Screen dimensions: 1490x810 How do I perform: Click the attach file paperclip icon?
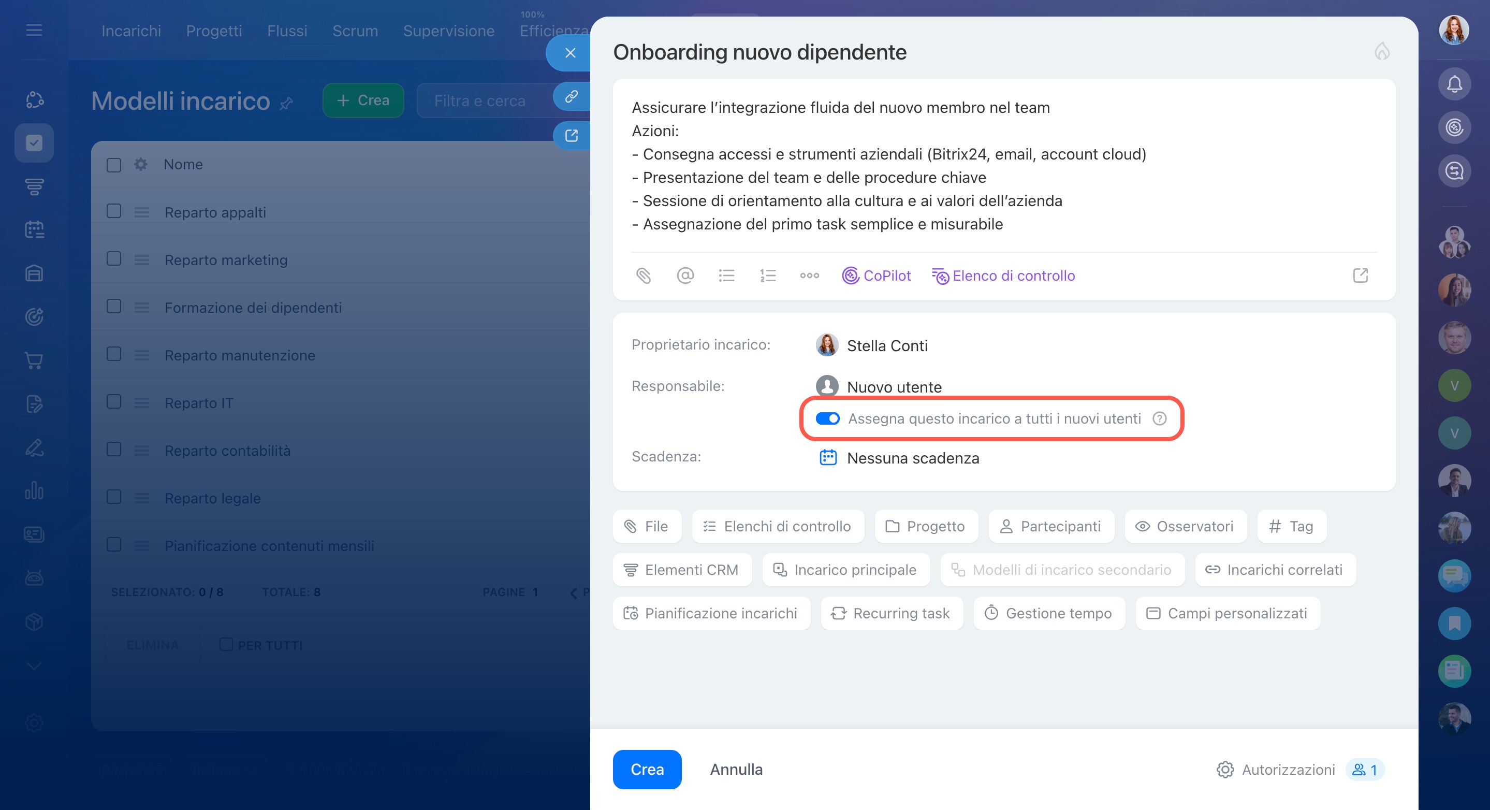point(643,276)
